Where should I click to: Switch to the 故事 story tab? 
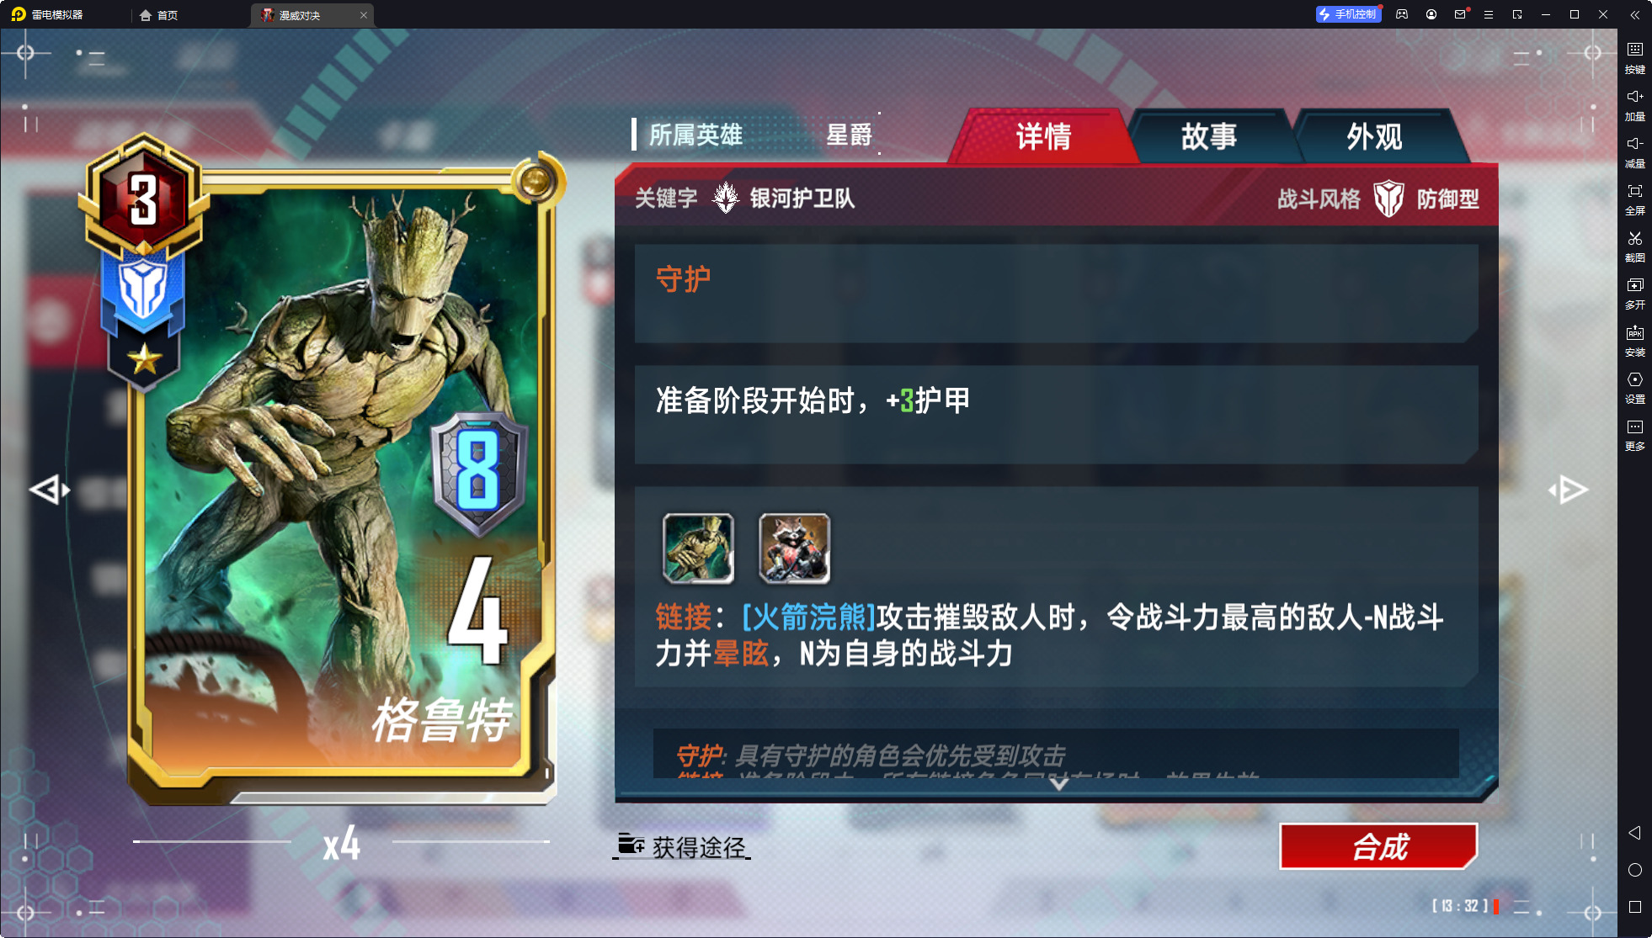[1209, 136]
